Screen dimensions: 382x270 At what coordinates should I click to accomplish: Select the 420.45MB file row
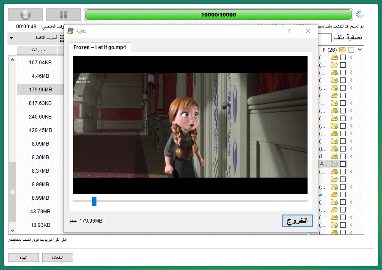pos(40,130)
